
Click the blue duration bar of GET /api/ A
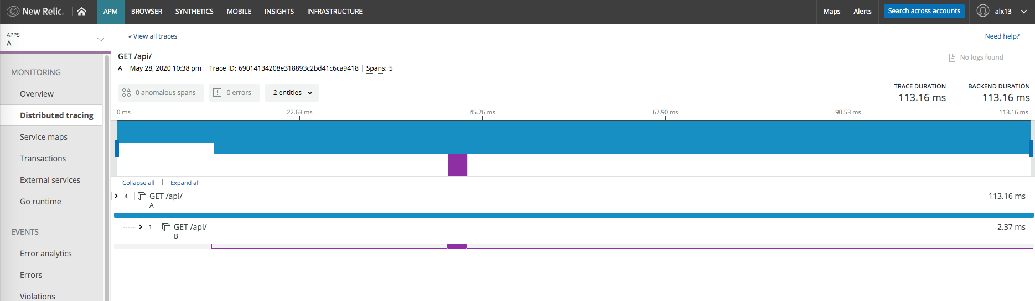pos(574,215)
